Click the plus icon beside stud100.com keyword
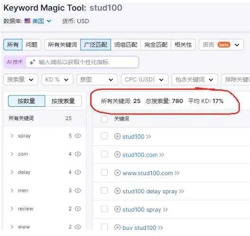250x236 pixels. 117,155
